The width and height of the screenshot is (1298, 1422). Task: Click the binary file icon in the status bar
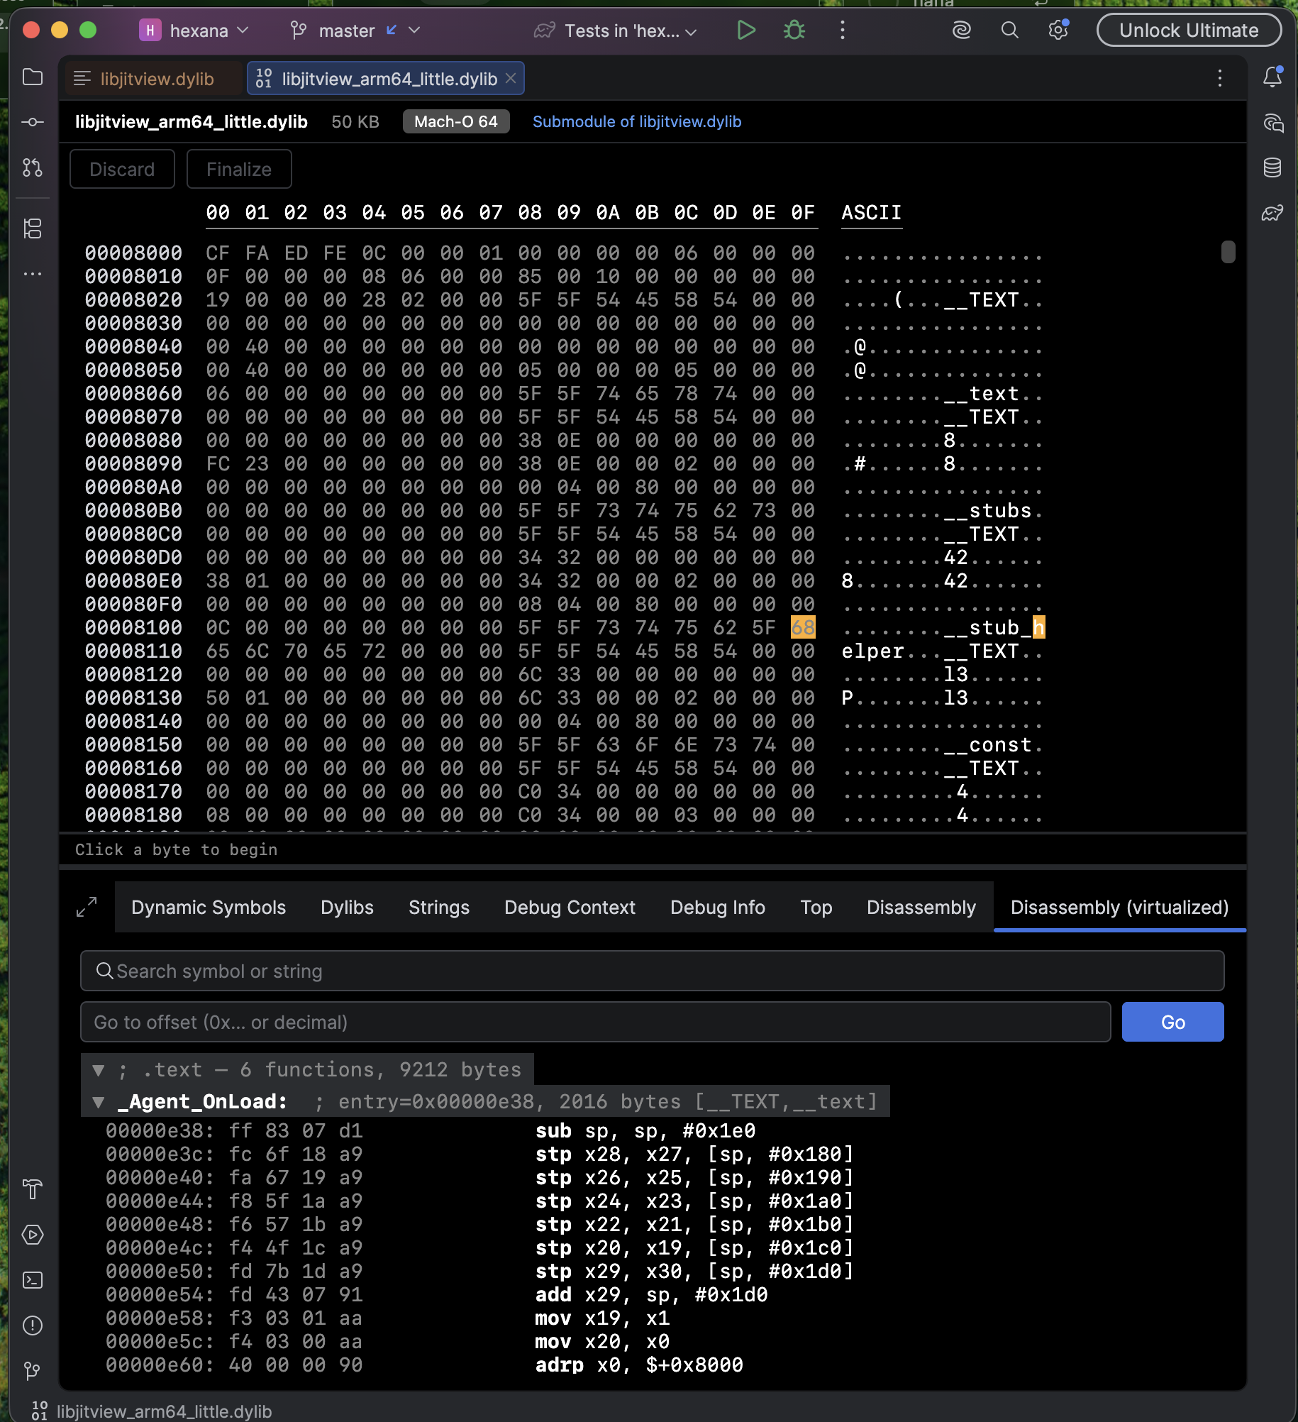point(40,1411)
